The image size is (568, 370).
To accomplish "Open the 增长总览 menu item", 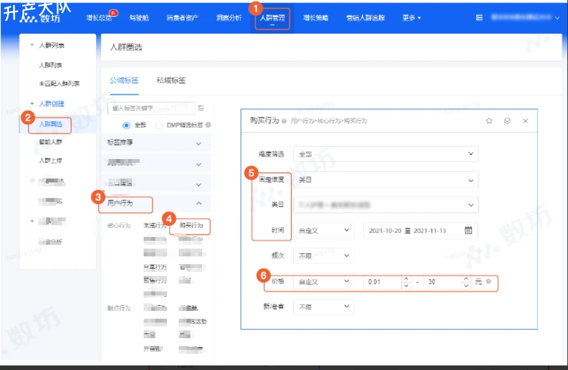I will click(x=99, y=18).
